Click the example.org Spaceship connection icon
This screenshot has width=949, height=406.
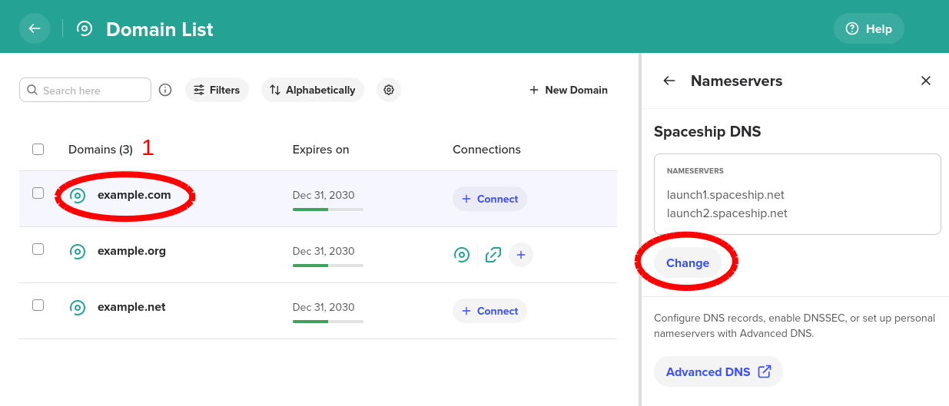(462, 255)
